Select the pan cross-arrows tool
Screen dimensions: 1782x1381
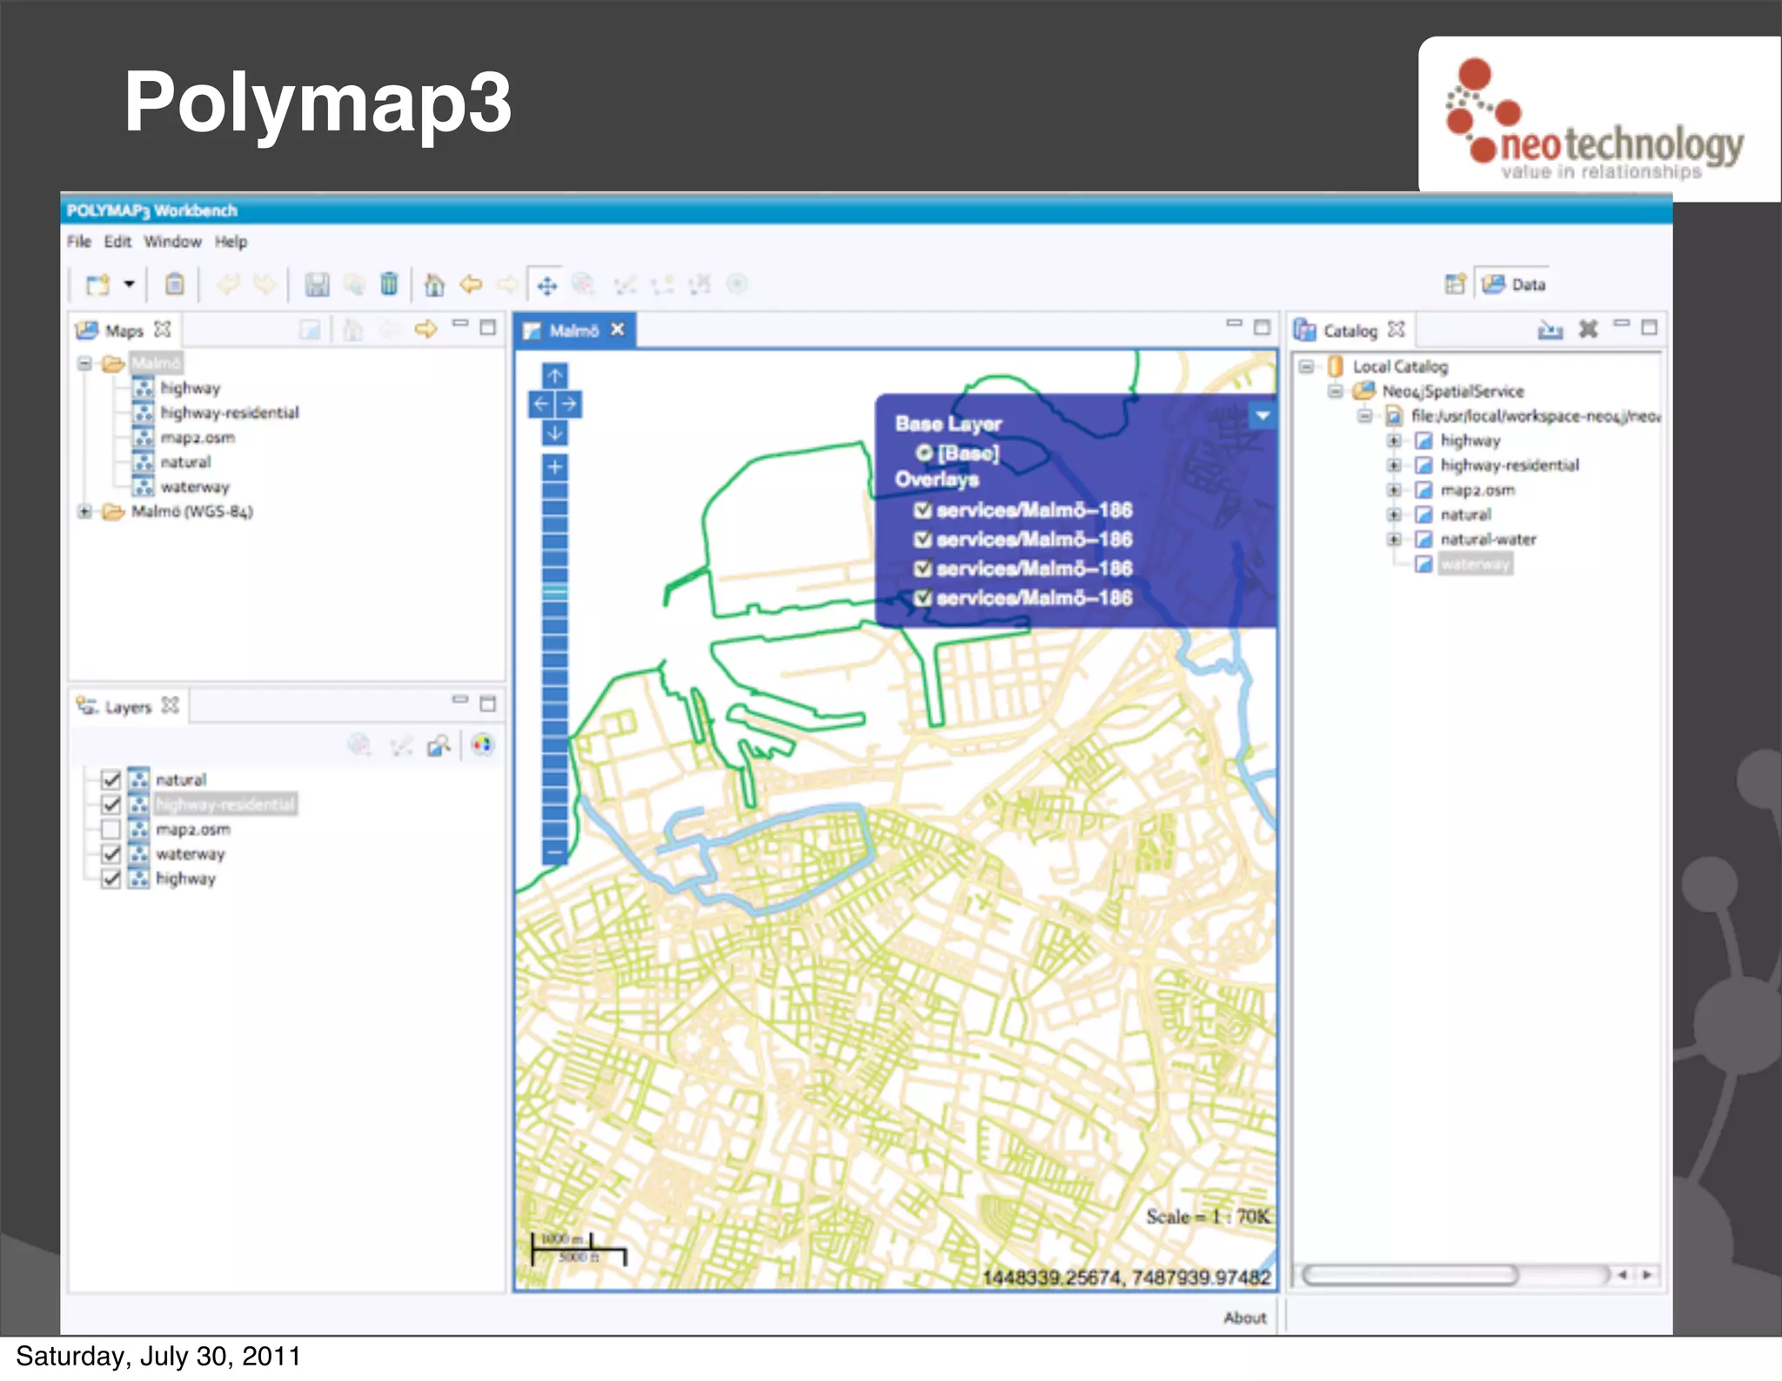(x=546, y=284)
